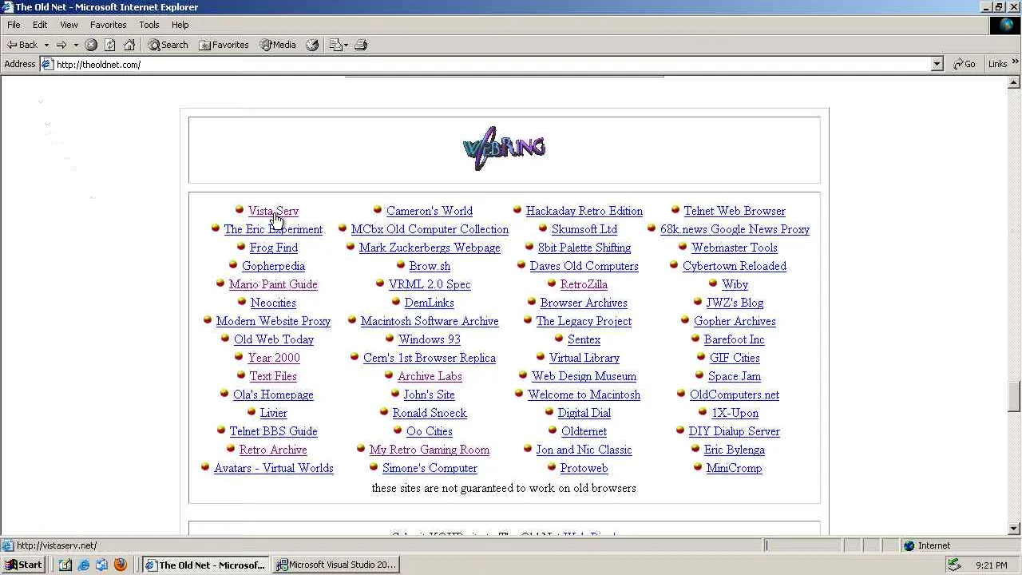This screenshot has height=575, width=1022.
Task: Refresh the current page
Action: click(x=110, y=45)
